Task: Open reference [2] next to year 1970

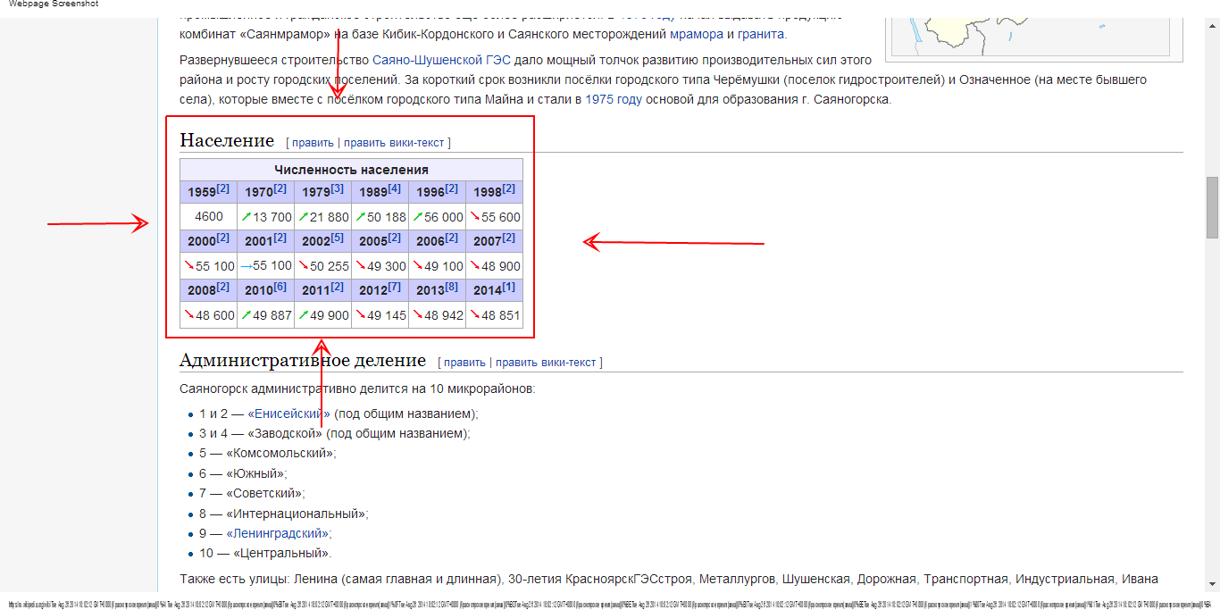Action: point(280,188)
